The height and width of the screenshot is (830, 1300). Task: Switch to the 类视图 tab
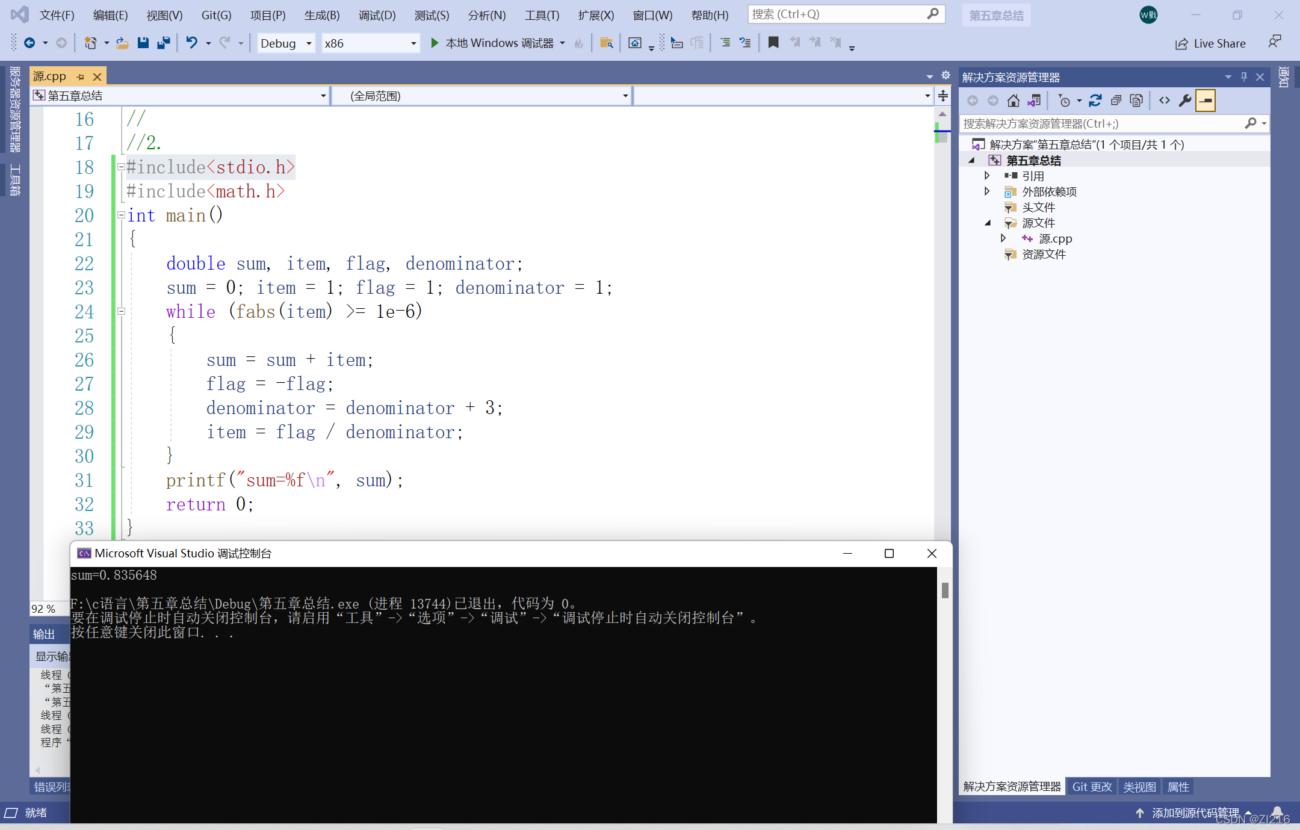pyautogui.click(x=1139, y=787)
